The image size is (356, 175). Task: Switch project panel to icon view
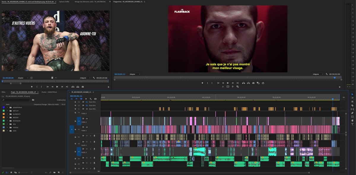pyautogui.click(x=11, y=172)
